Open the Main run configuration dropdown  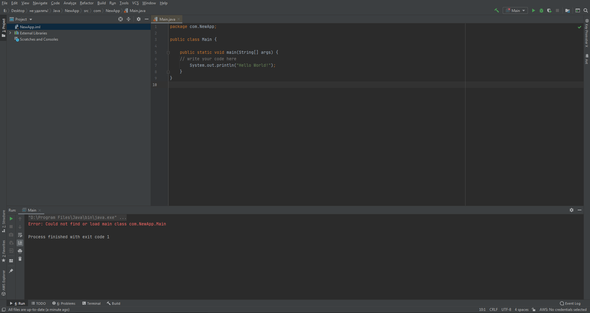[515, 10]
